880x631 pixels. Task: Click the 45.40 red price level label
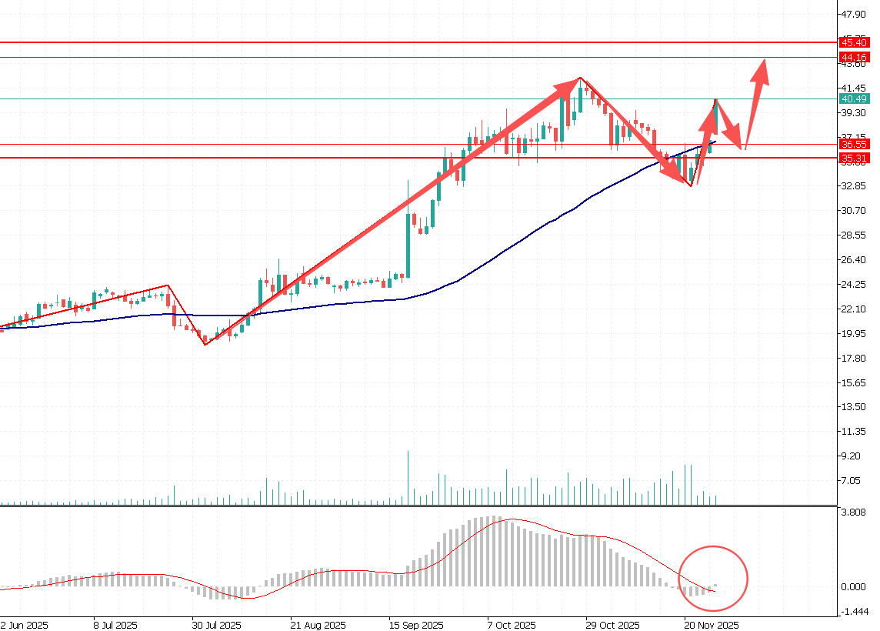(x=854, y=42)
